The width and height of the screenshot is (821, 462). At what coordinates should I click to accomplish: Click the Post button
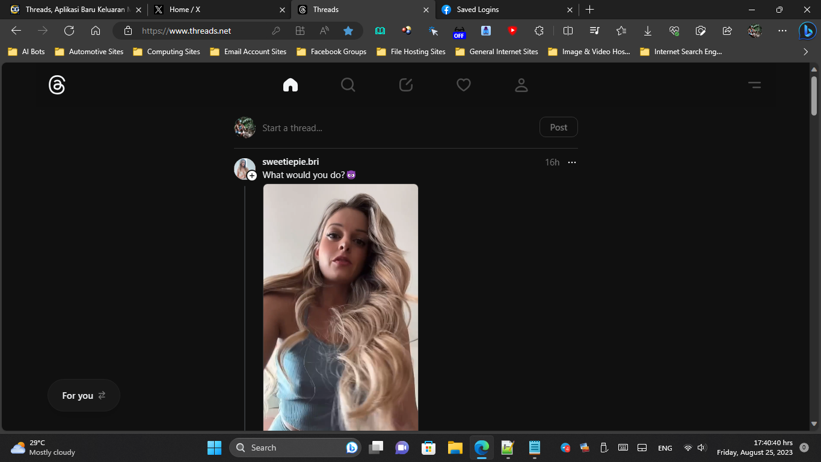(558, 128)
